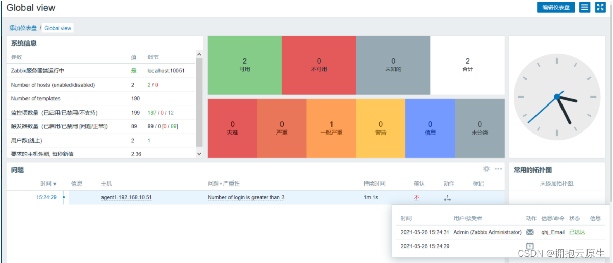Open host agent1-192.168.10.51 menu

(126, 197)
